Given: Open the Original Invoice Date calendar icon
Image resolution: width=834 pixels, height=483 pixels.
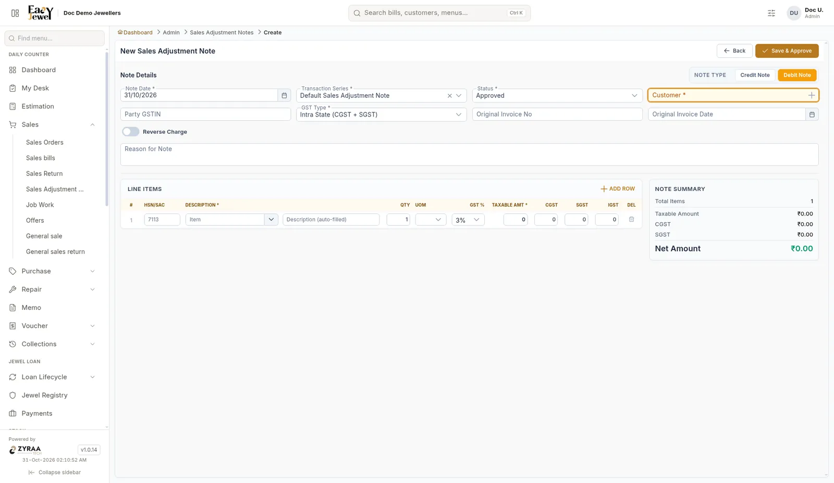Looking at the screenshot, I should tap(812, 115).
